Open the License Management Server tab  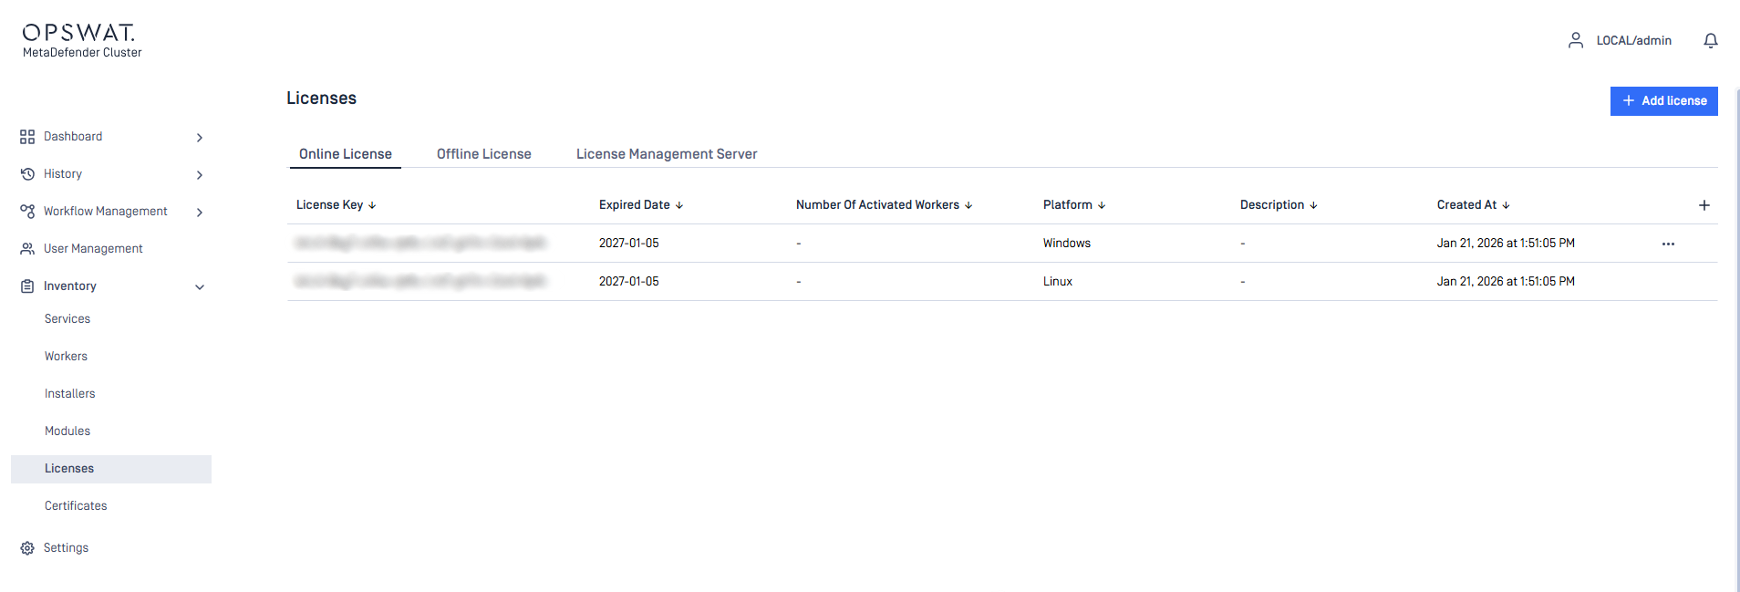(667, 154)
